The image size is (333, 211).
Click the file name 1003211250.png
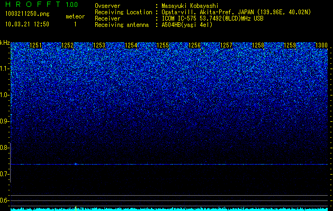point(28,14)
